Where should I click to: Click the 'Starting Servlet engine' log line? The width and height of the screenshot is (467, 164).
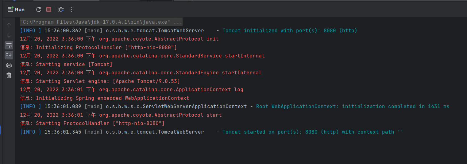108,81
